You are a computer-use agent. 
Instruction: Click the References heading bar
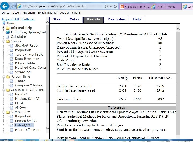click(x=116, y=108)
